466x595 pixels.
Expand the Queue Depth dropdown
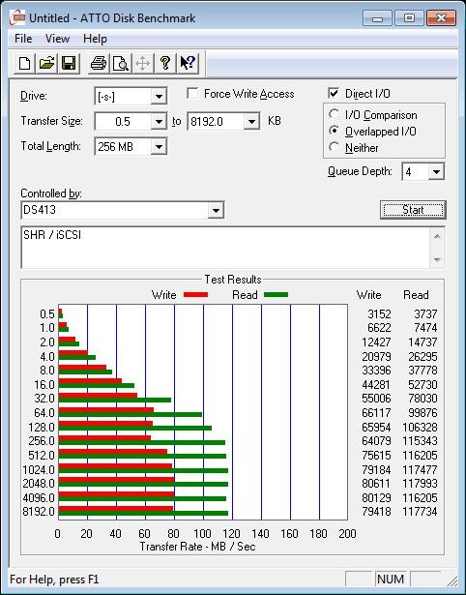click(436, 172)
